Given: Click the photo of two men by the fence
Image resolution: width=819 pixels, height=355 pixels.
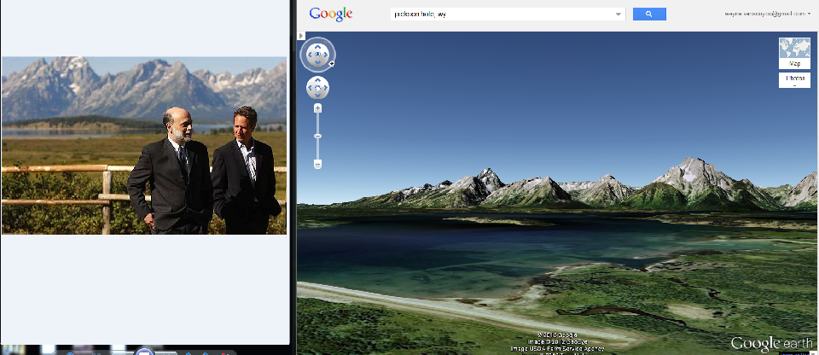Looking at the screenshot, I should [x=144, y=145].
